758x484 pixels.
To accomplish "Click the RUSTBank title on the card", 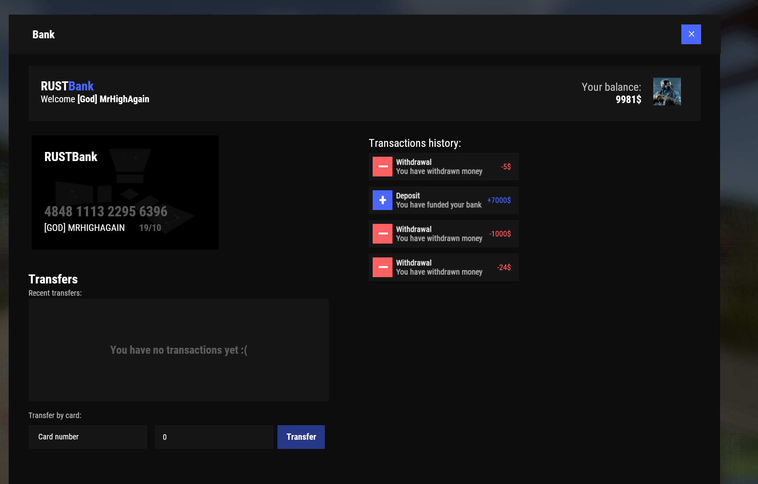I will click(x=71, y=157).
